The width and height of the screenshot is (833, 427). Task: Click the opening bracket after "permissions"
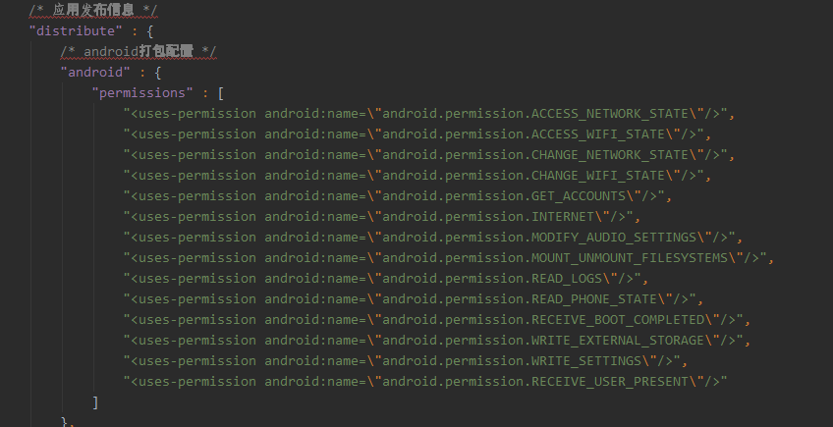coord(220,93)
